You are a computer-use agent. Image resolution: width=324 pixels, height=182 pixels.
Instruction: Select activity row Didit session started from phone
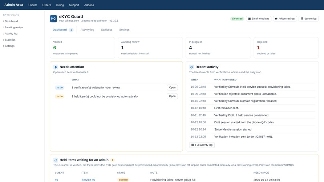pyautogui.click(x=252, y=123)
